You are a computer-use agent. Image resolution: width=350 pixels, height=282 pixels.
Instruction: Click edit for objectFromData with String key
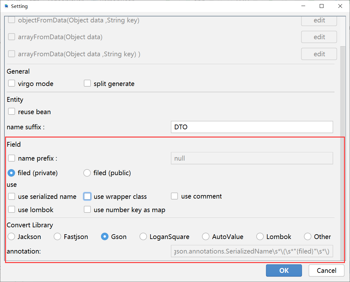coord(319,21)
